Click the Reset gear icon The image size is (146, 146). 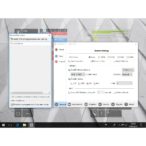point(56,50)
